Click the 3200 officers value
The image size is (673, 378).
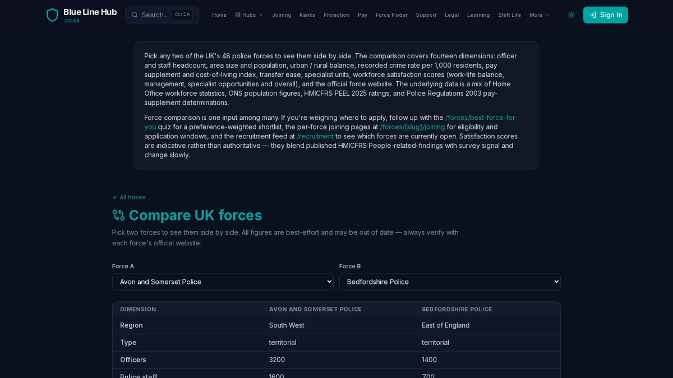[x=277, y=360]
